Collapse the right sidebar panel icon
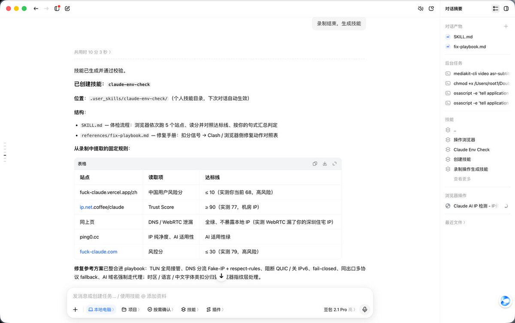The height and width of the screenshot is (323, 515). click(506, 9)
